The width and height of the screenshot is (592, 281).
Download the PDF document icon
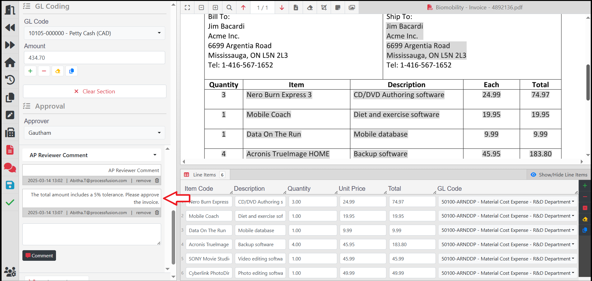[296, 7]
